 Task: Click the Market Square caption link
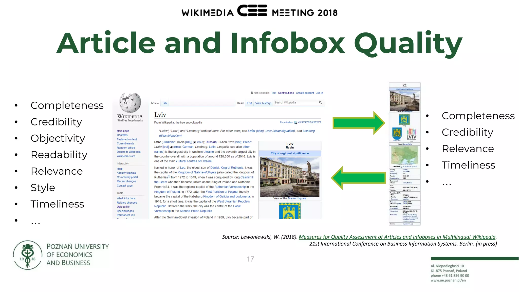click(x=297, y=198)
